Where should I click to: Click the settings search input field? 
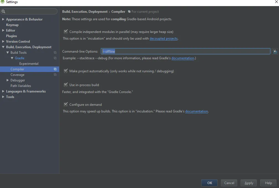pos(29,11)
